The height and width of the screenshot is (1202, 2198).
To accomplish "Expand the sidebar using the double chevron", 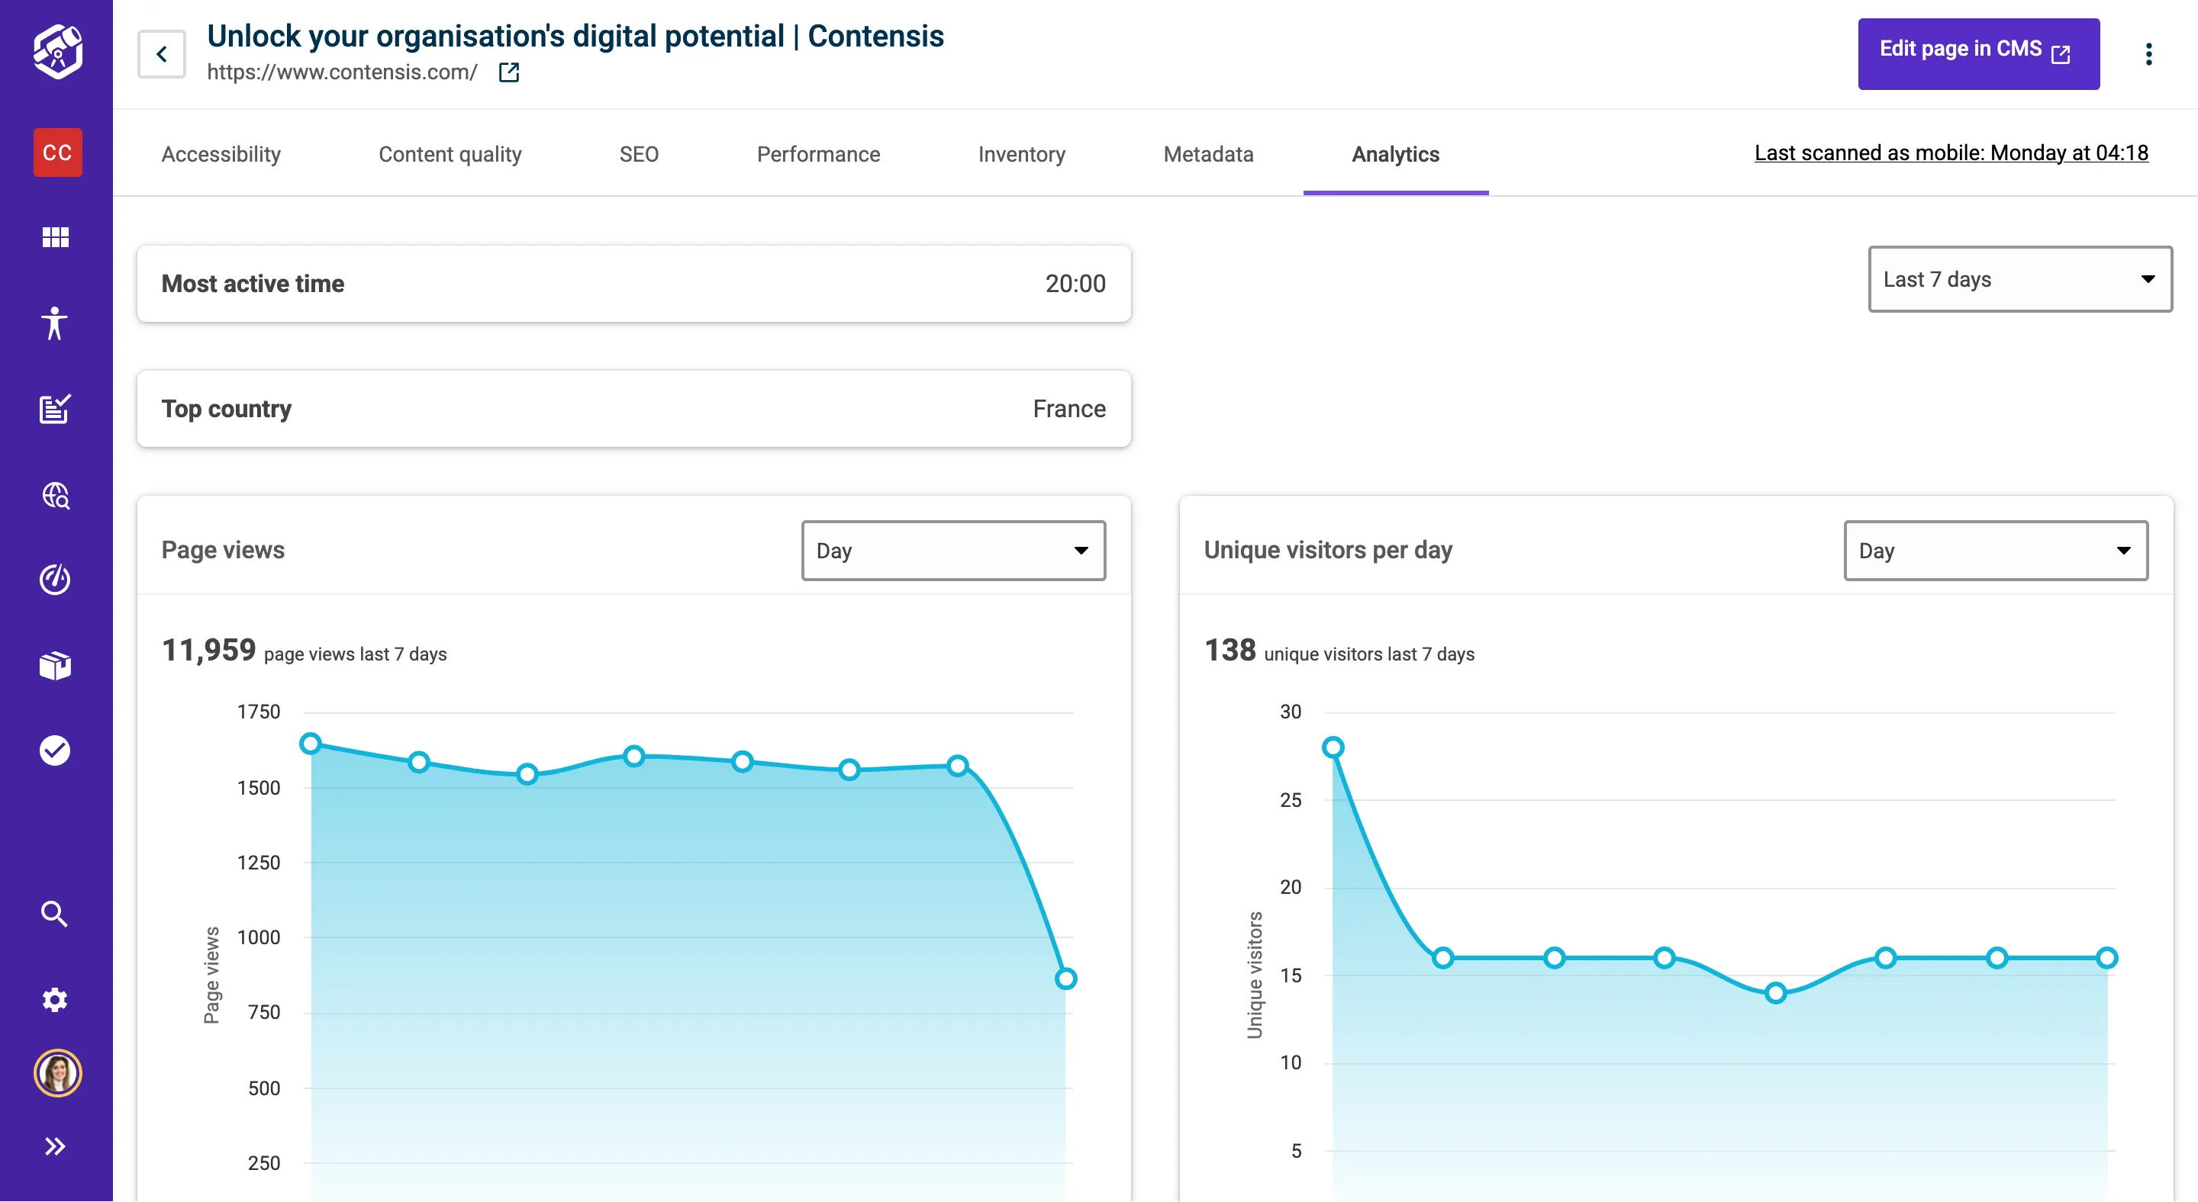I will pyautogui.click(x=55, y=1146).
